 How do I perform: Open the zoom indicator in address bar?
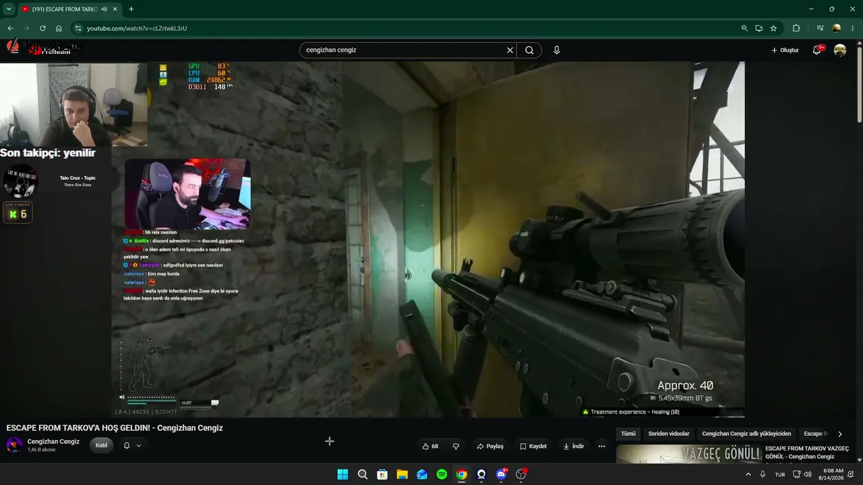tap(744, 28)
